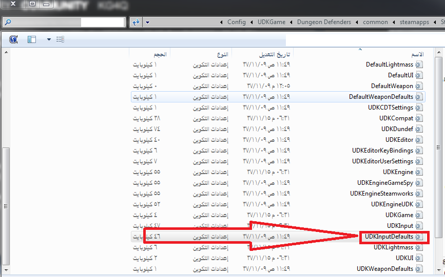Select the UDKInput file icon
445x277 pixels.
[x=419, y=226]
